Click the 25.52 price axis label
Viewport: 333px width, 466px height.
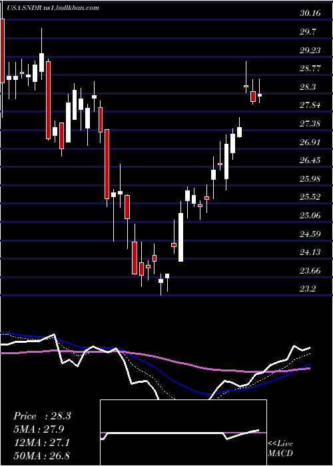click(x=310, y=197)
